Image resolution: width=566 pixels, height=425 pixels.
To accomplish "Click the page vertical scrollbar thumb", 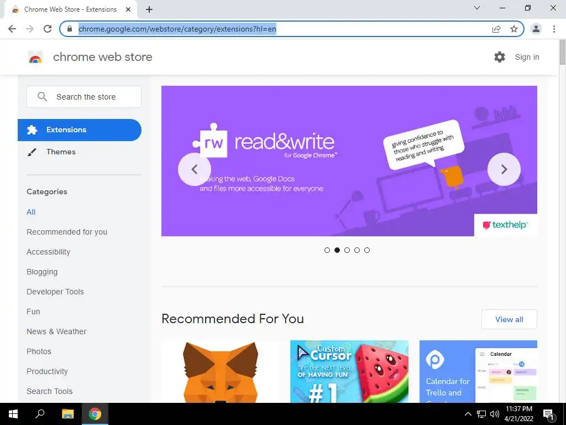I will (562, 53).
